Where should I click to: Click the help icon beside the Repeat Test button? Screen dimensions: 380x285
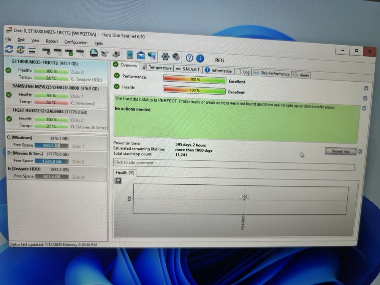(x=360, y=152)
